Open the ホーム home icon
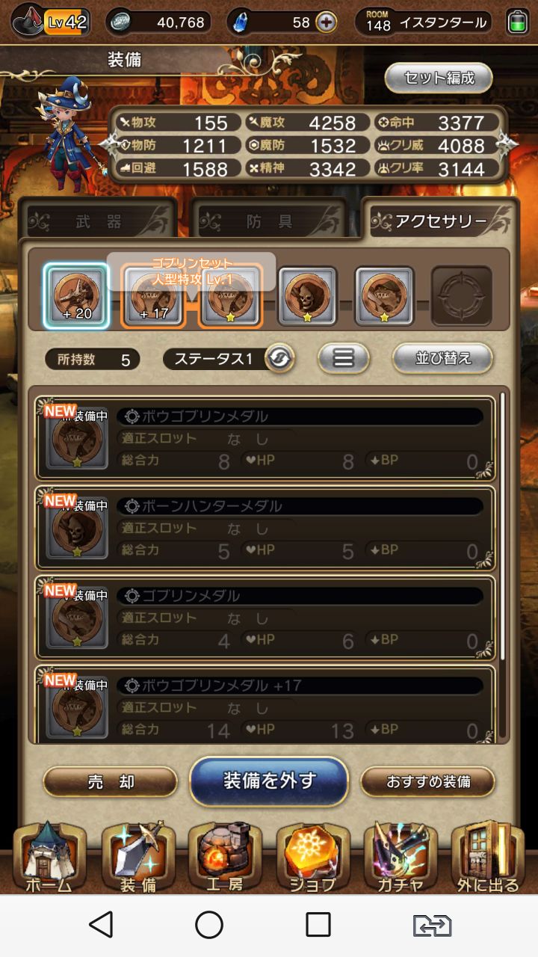538x957 pixels. [49, 858]
